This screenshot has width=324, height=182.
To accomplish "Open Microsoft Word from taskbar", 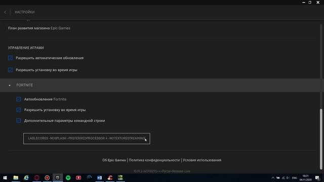I will click(x=99, y=177).
